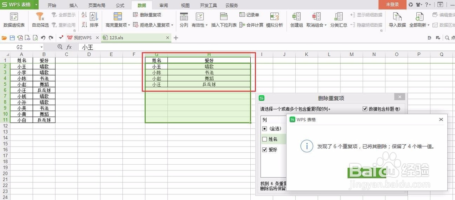This screenshot has height=200, width=455.
Task: Click the 全部显示 show all filter button
Action: click(x=64, y=15)
